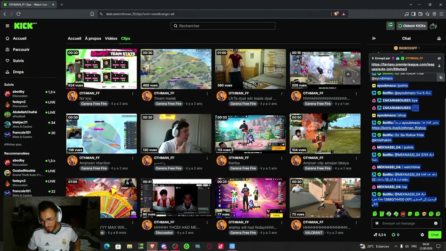
Task: Open options for Amjnan clip amejan bkeya
Action: pyautogui.click(x=356, y=158)
